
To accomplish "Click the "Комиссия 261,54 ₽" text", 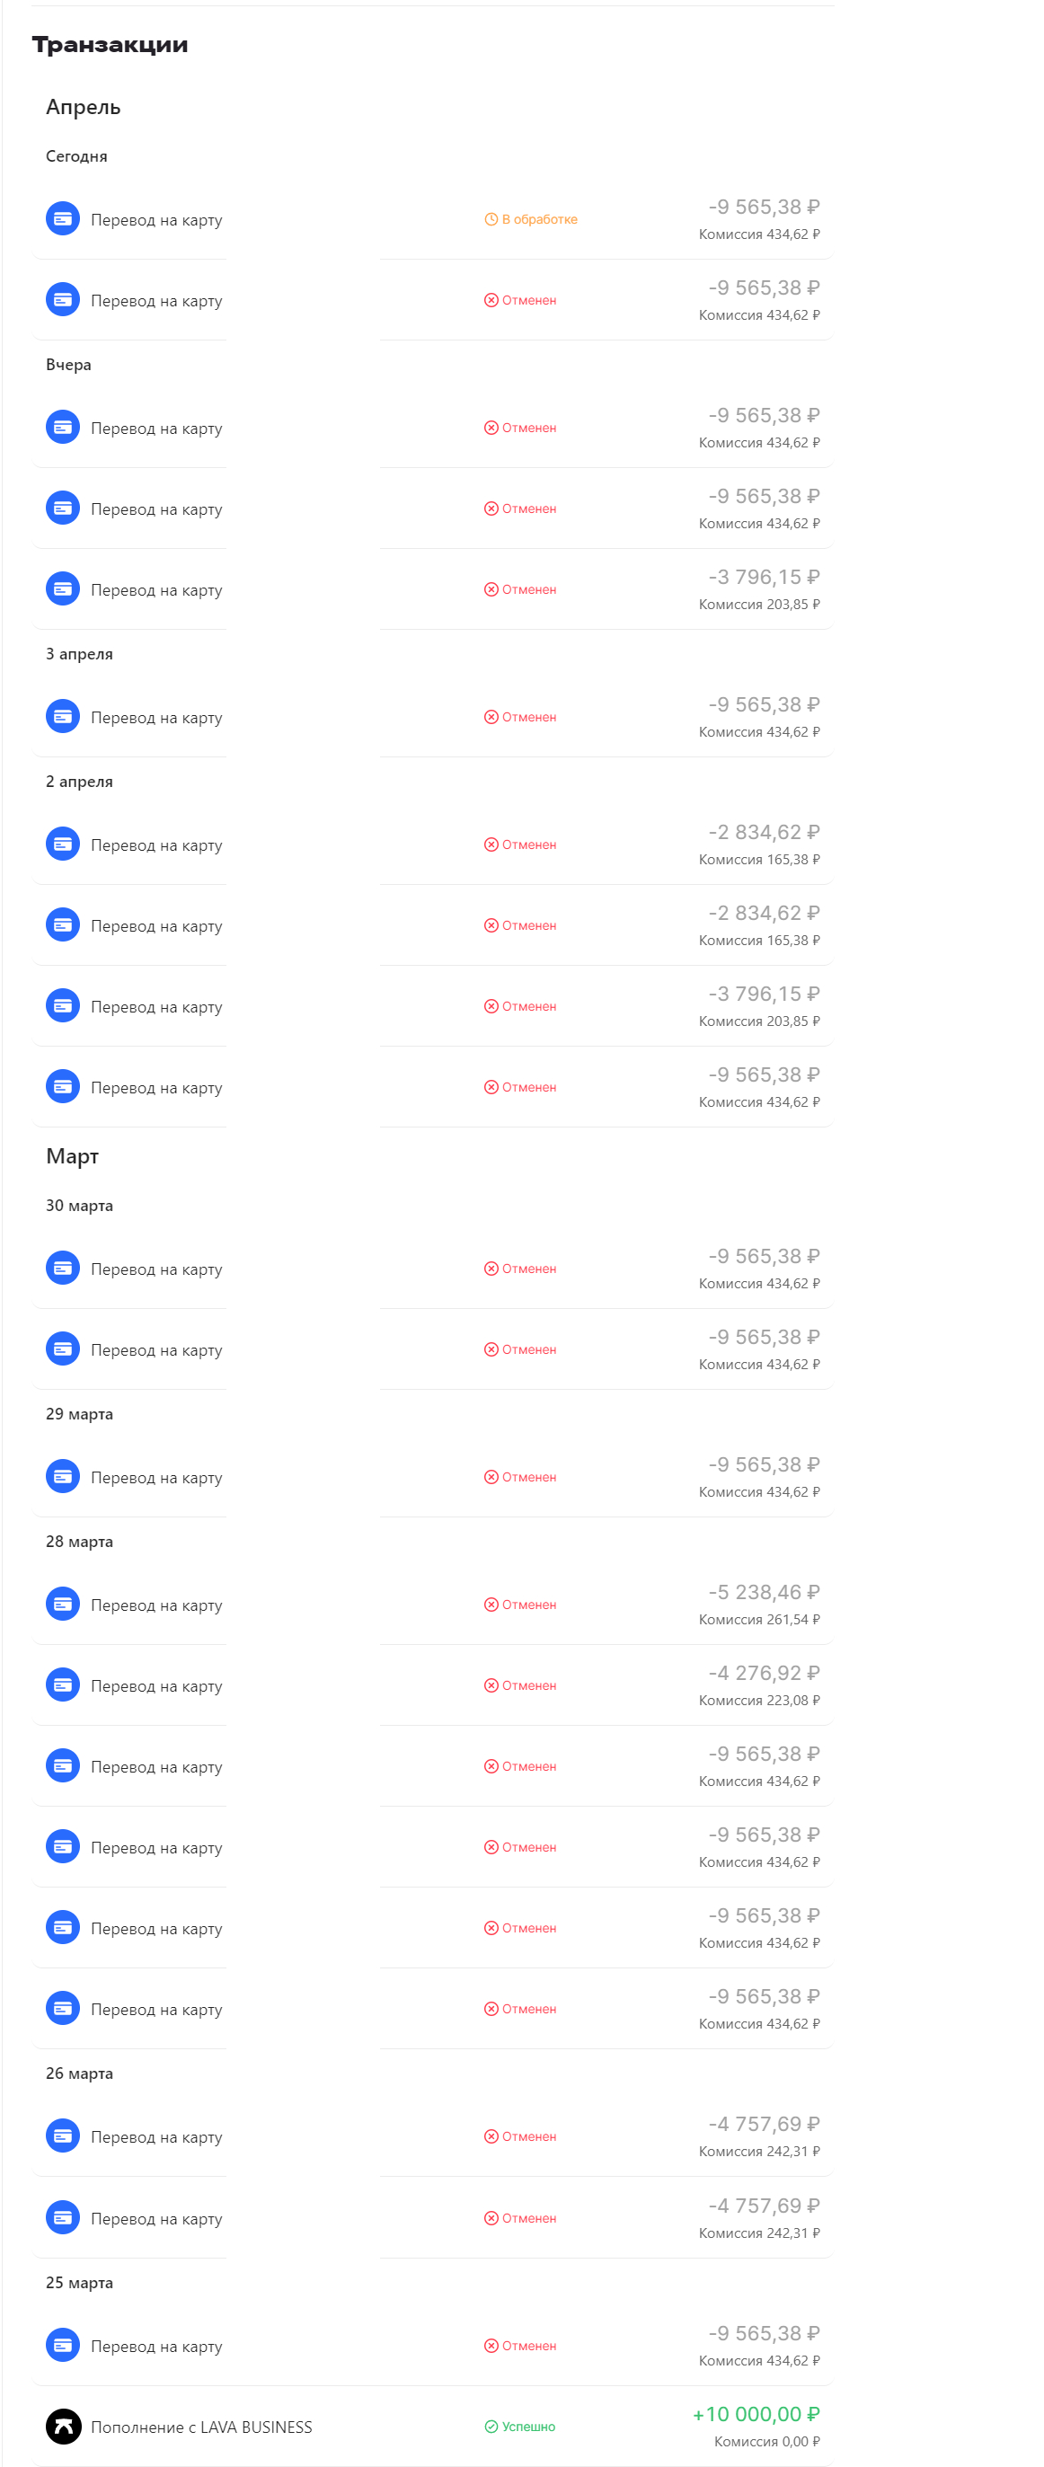I will click(758, 1620).
